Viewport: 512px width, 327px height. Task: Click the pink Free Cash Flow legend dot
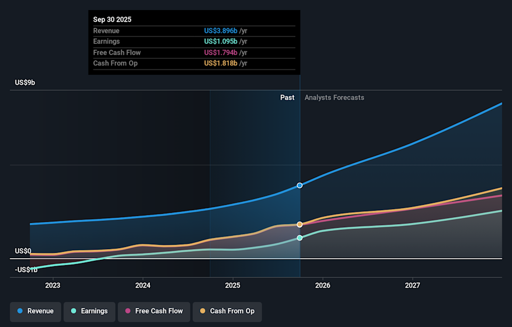tap(127, 311)
